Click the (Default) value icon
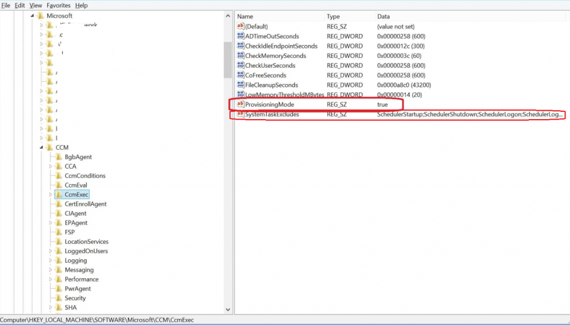The width and height of the screenshot is (570, 325). click(240, 26)
